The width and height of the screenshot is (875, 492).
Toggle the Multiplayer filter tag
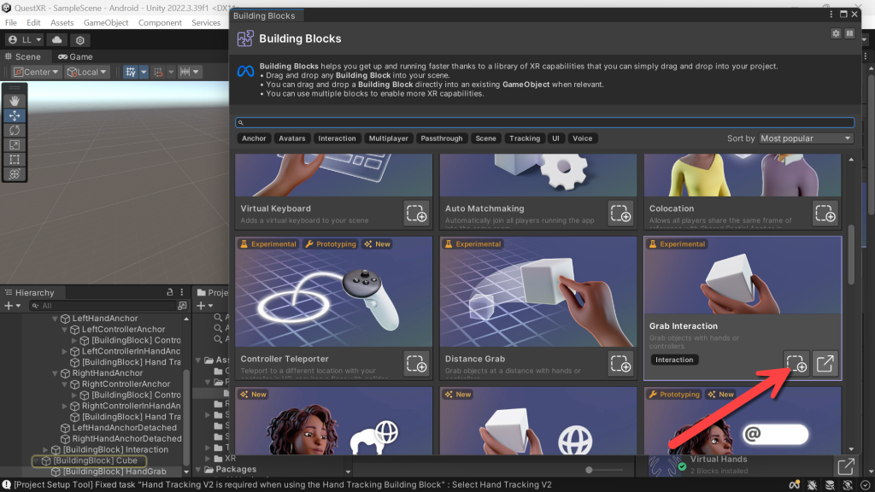coord(389,138)
